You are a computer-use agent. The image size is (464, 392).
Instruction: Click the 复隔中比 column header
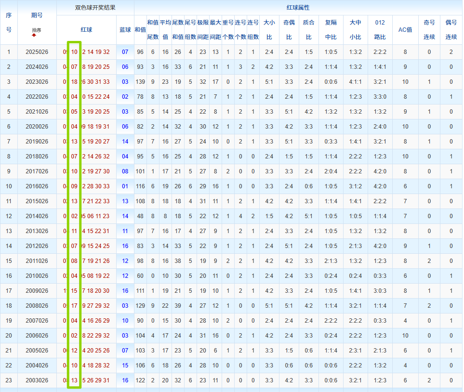[x=331, y=29]
